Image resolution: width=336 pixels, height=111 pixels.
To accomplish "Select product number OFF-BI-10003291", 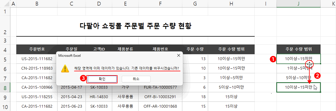I will (160, 97).
